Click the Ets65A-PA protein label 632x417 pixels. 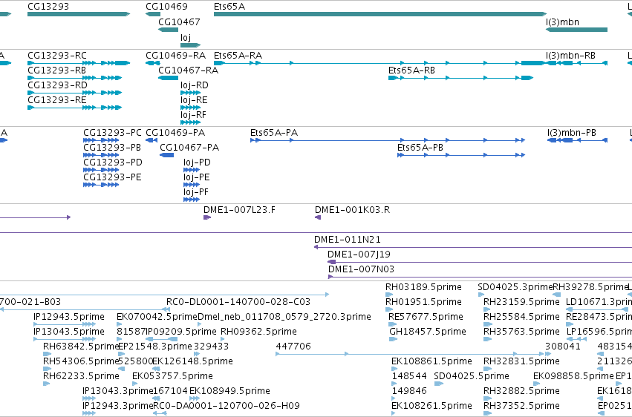[x=274, y=132]
